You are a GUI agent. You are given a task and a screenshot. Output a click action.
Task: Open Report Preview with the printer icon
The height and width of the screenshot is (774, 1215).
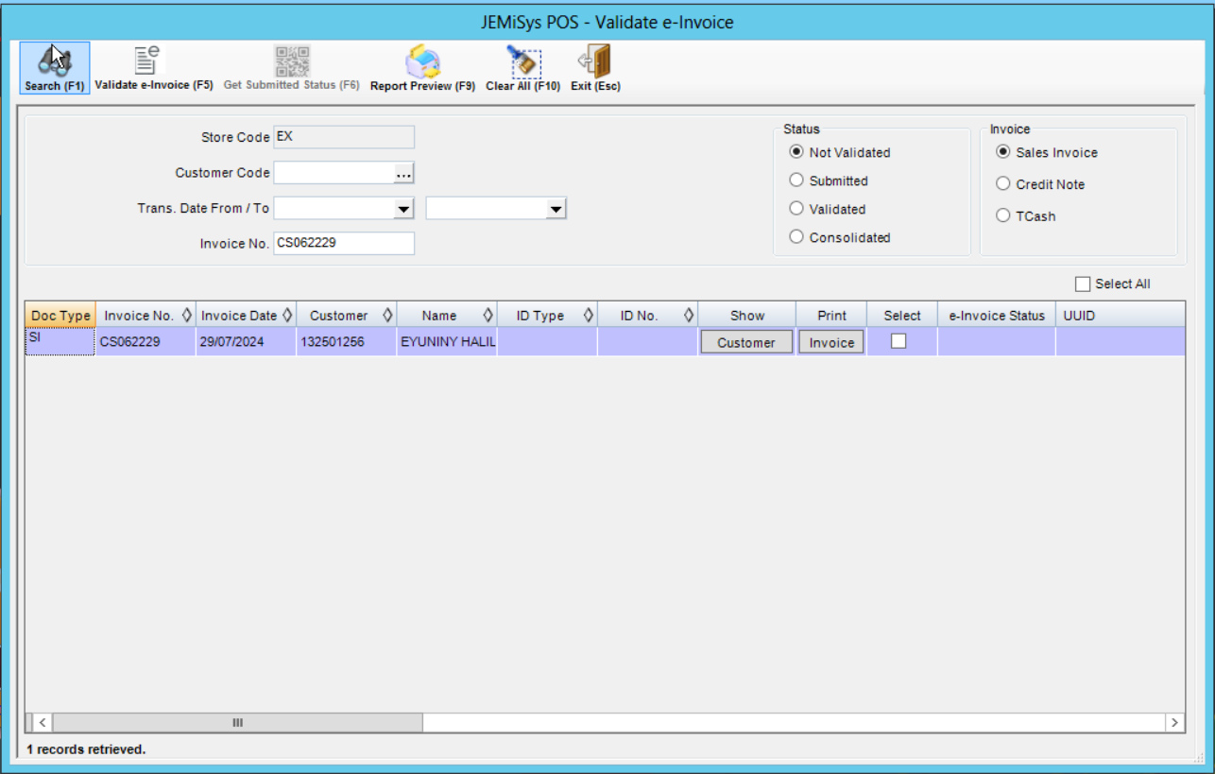421,60
